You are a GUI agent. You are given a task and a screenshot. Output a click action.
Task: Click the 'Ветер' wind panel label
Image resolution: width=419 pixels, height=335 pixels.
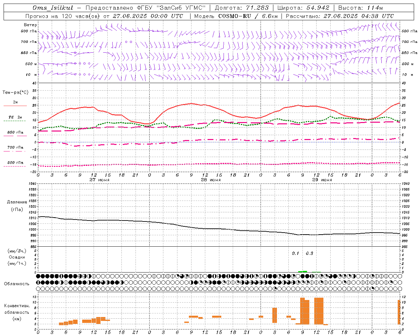click(x=30, y=25)
